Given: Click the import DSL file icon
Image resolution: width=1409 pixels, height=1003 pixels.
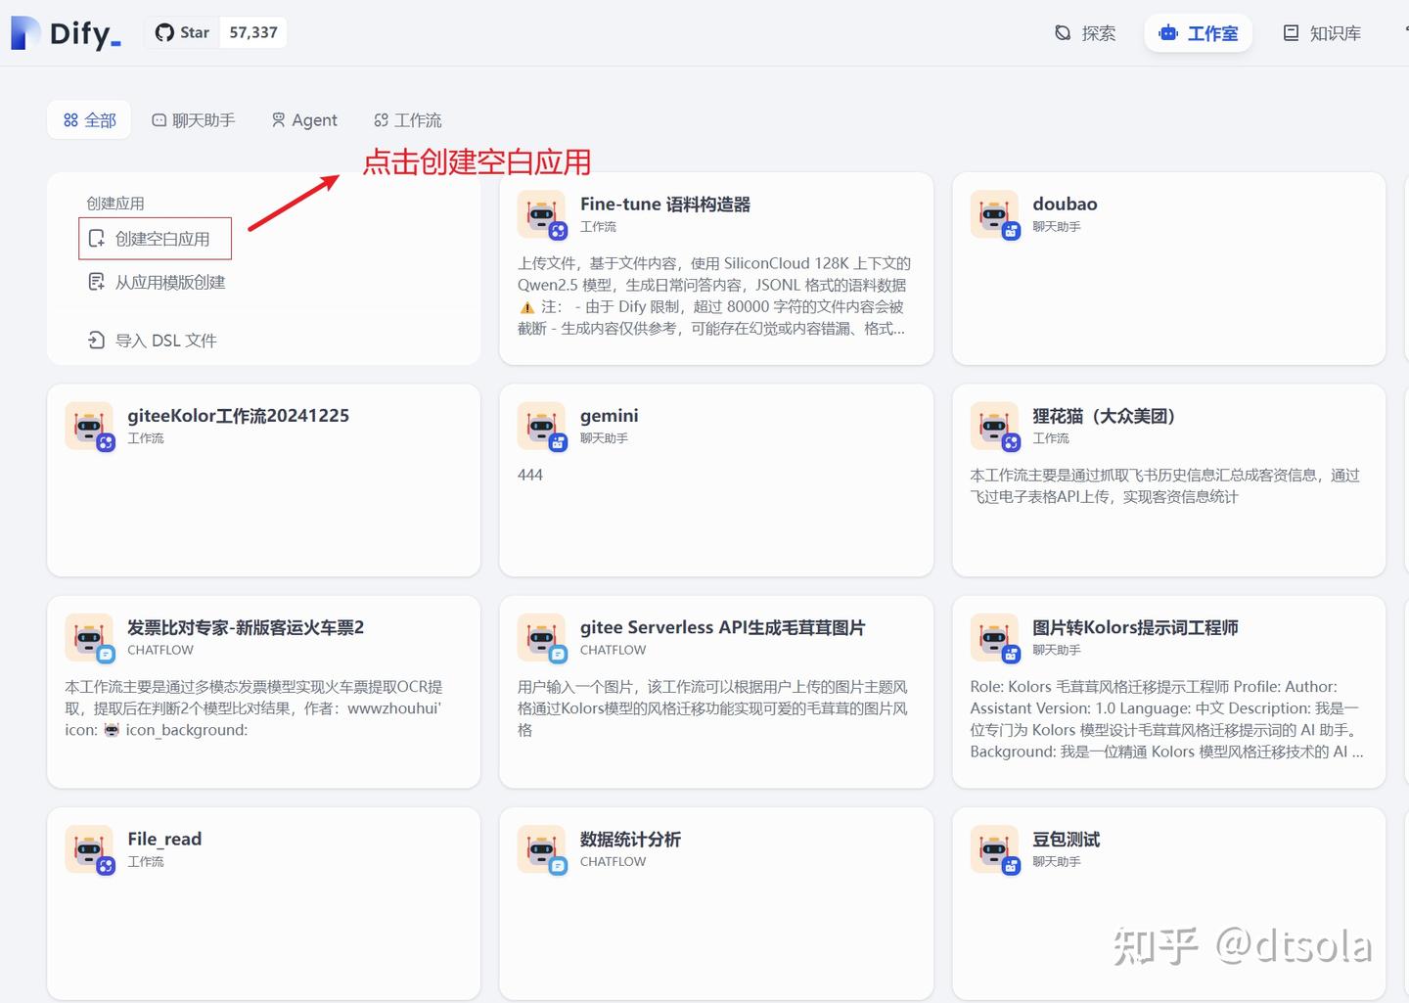Looking at the screenshot, I should [x=96, y=341].
